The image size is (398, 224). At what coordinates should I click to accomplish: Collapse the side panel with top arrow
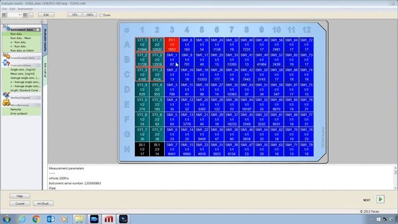42,22
